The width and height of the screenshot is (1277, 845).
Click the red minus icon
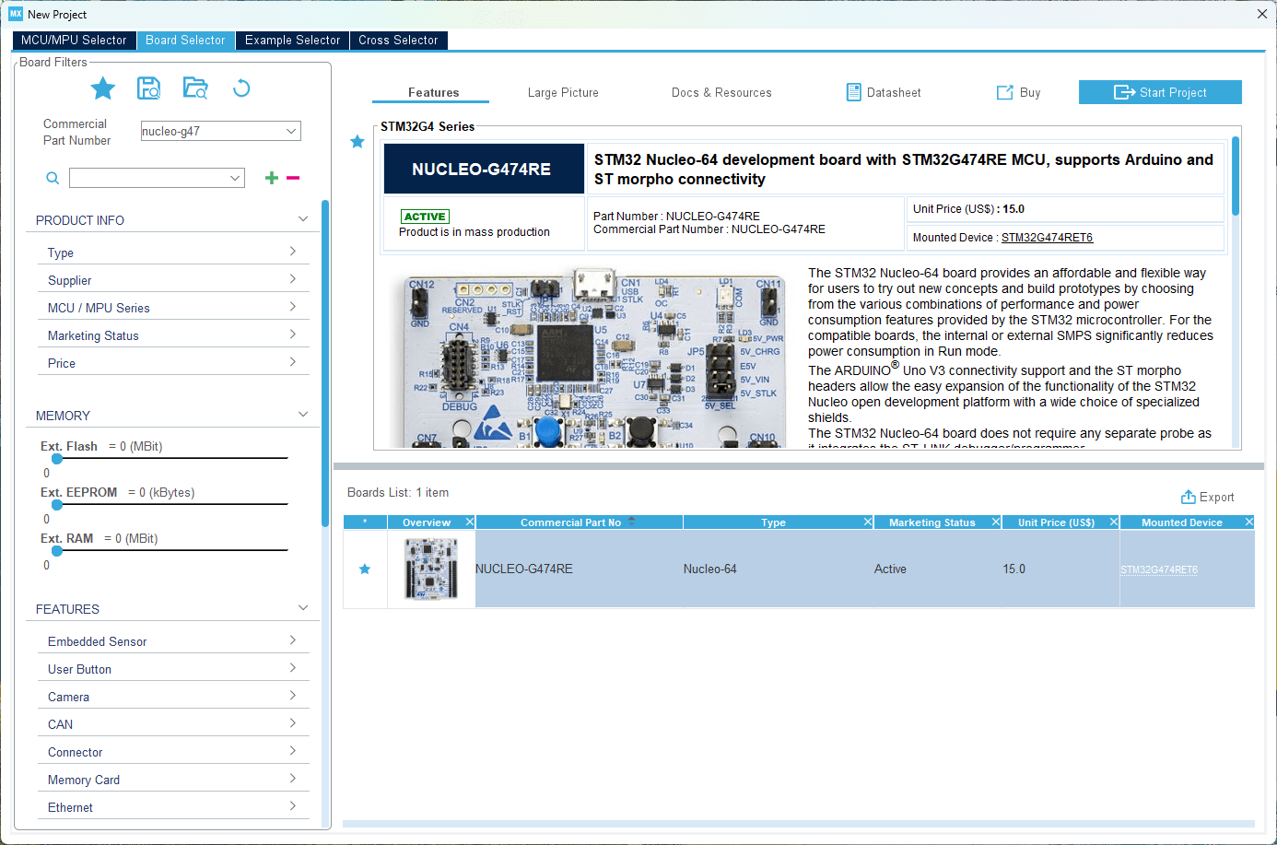[293, 178]
